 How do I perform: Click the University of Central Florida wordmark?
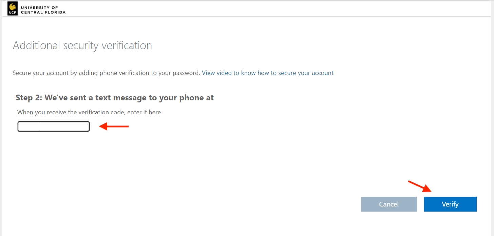click(43, 10)
